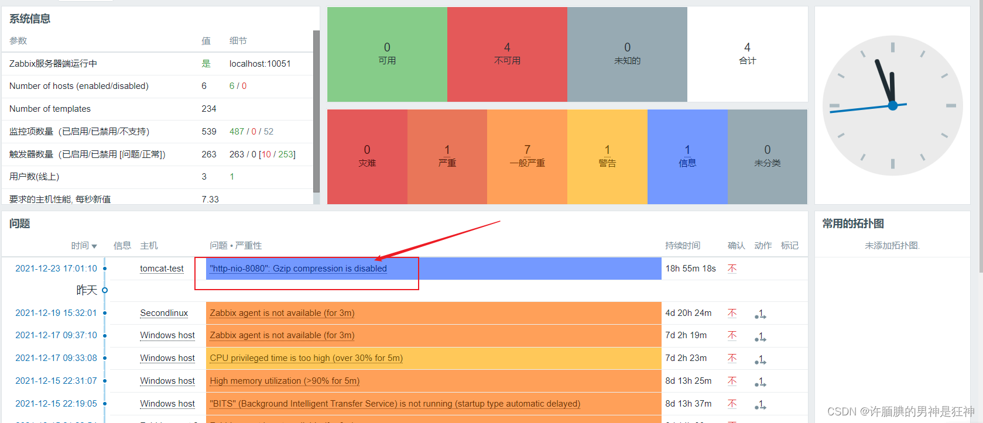
Task: Open the Secondlinux host link
Action: 164,313
